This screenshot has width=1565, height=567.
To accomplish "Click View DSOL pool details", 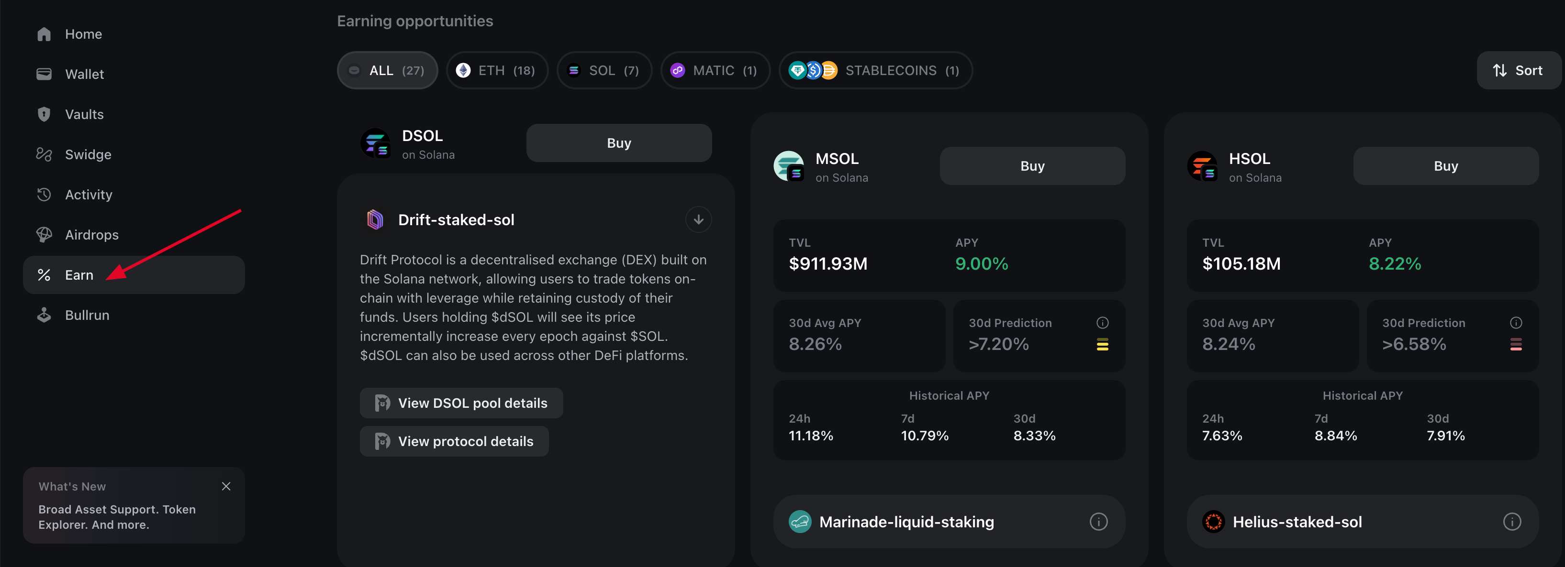I will click(x=461, y=403).
